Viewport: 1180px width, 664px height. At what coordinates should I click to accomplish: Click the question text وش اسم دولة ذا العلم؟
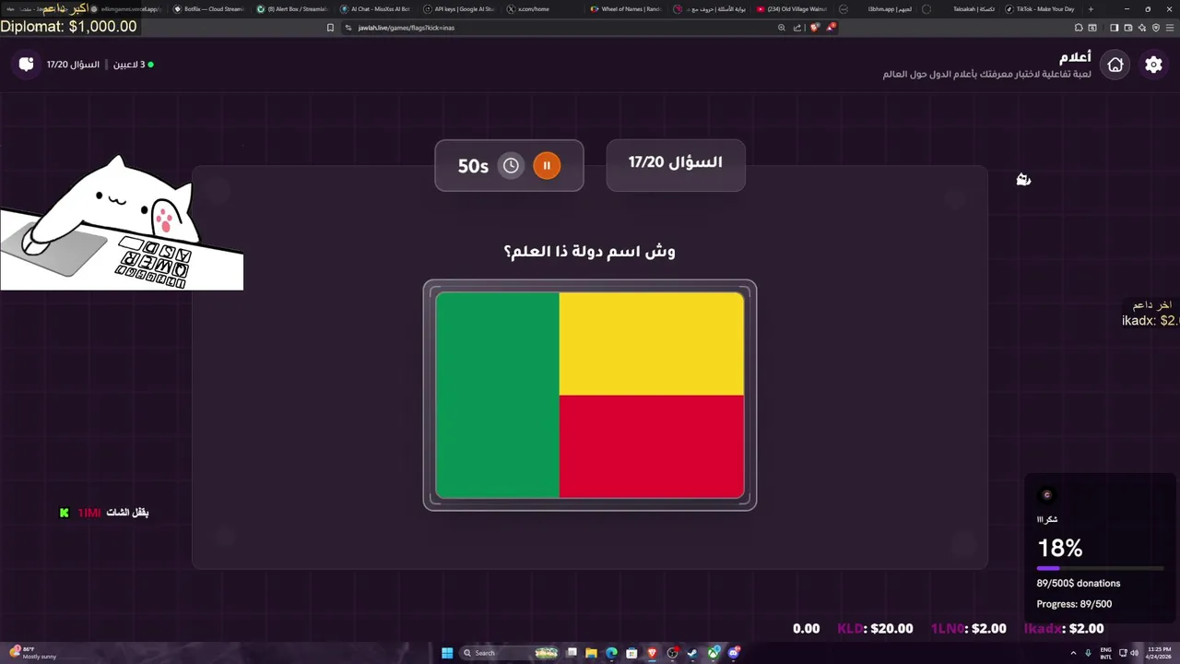[590, 251]
